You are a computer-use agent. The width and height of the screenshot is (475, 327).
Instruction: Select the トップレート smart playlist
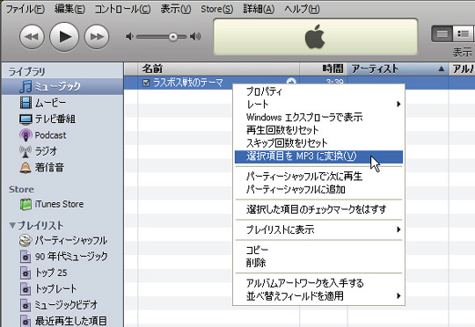[62, 288]
